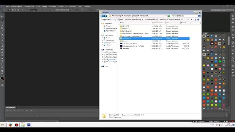The height and width of the screenshot is (132, 235).
Task: Expand the Сеть tree node
Action: (101, 66)
